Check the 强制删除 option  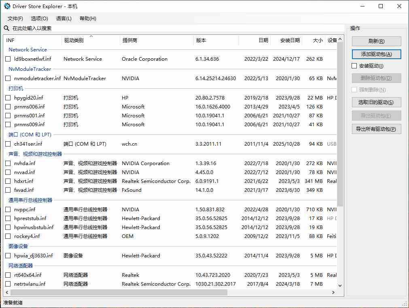[354, 90]
